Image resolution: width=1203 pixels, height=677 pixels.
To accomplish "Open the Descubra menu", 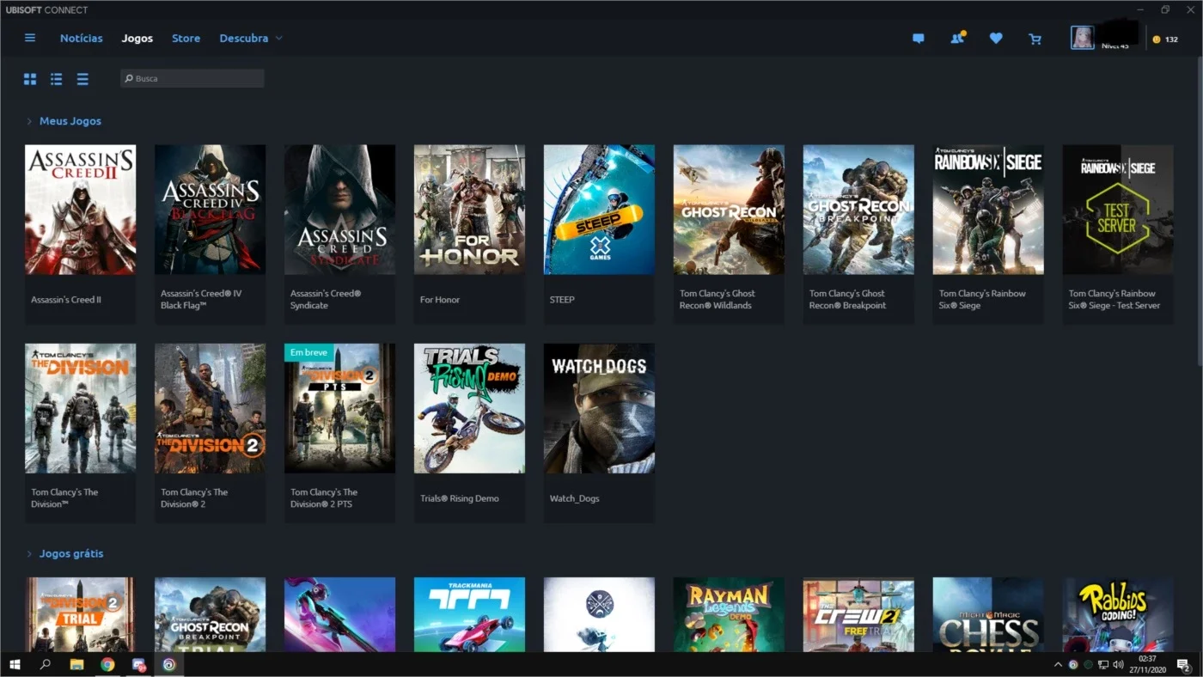I will 244,39.
